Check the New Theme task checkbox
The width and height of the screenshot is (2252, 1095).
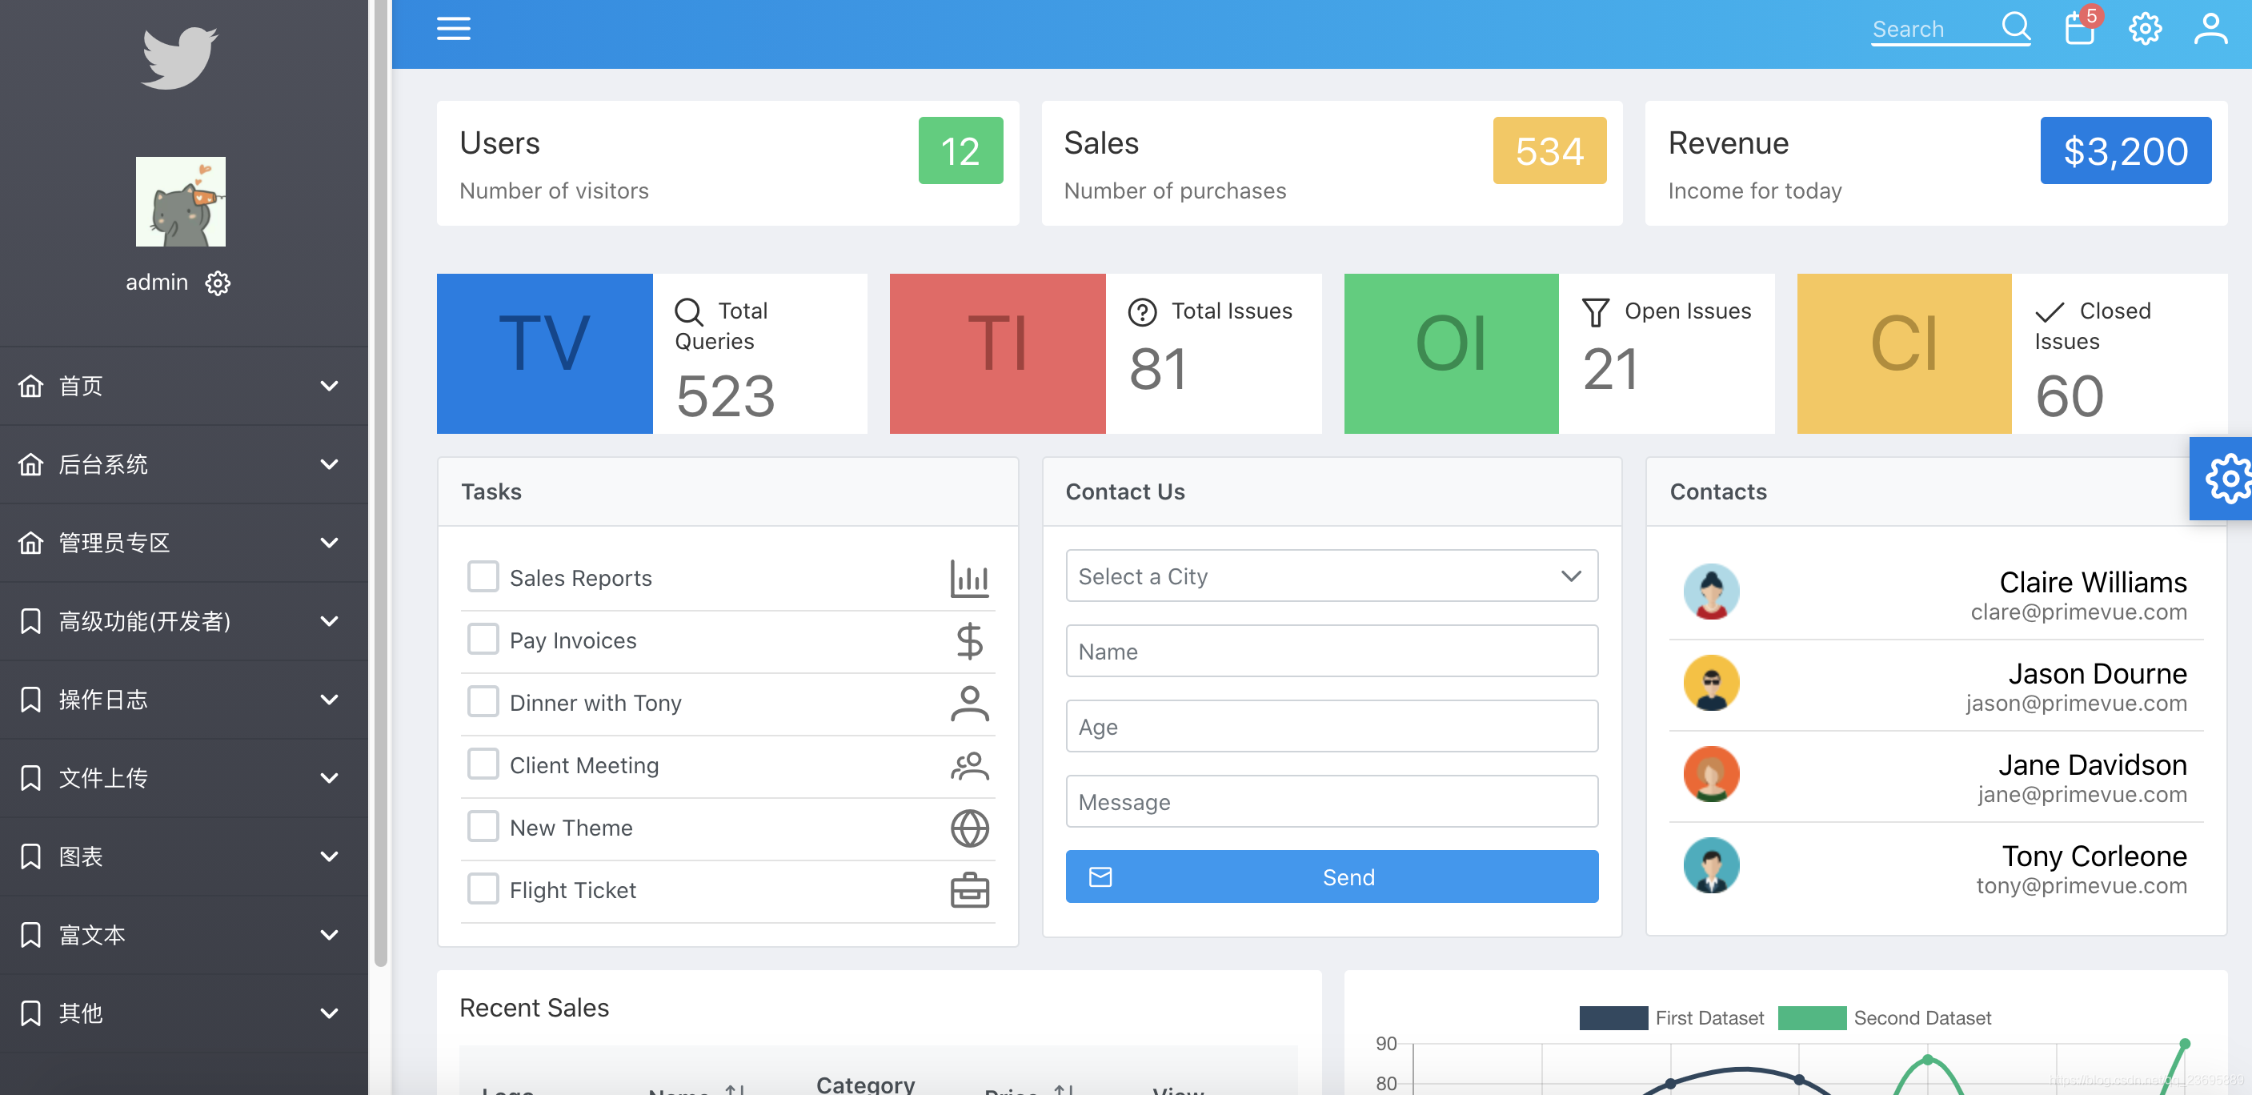tap(483, 825)
